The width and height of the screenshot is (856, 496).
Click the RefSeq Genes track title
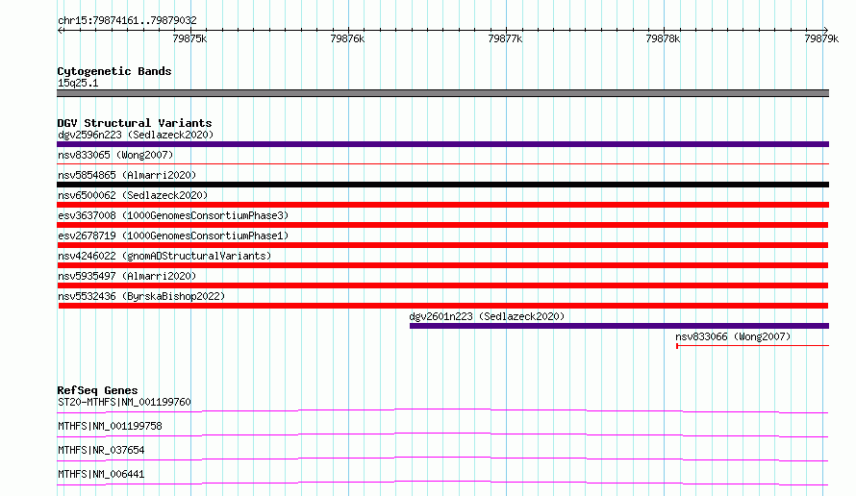coord(97,390)
